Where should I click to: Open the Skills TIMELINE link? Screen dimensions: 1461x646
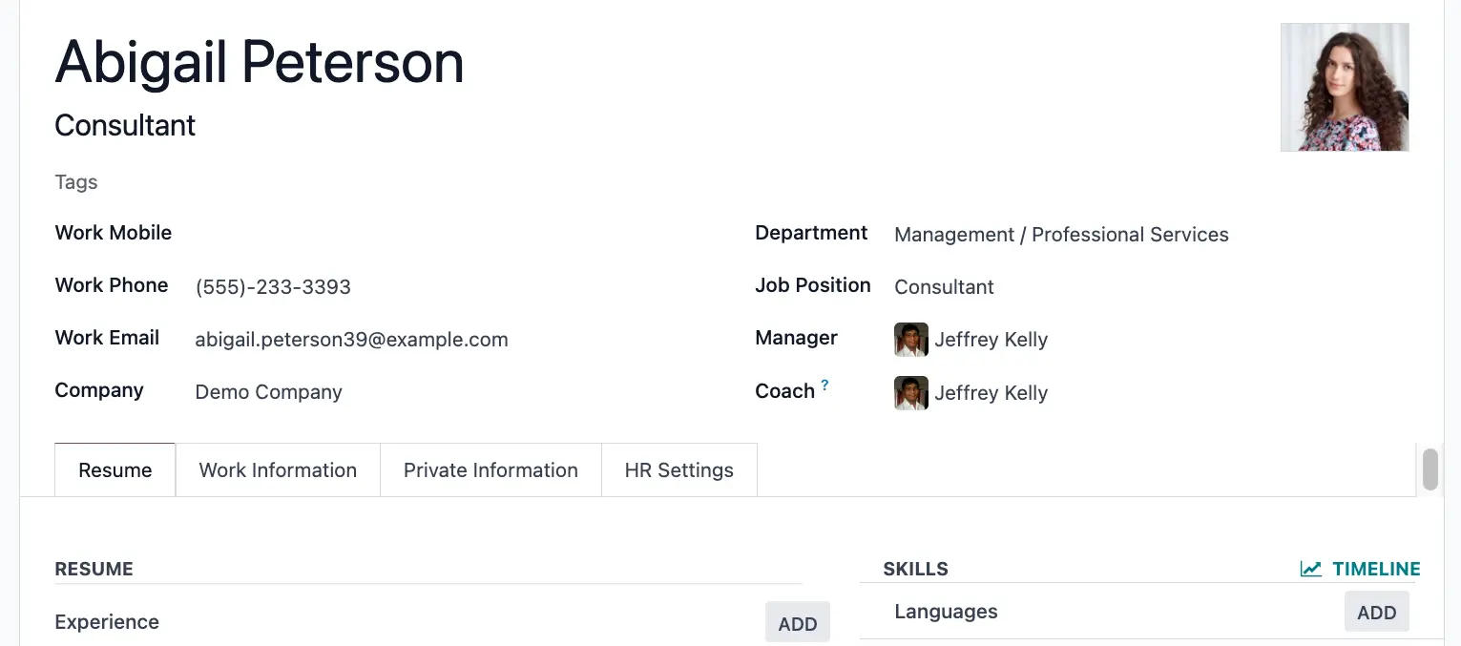(x=1360, y=570)
